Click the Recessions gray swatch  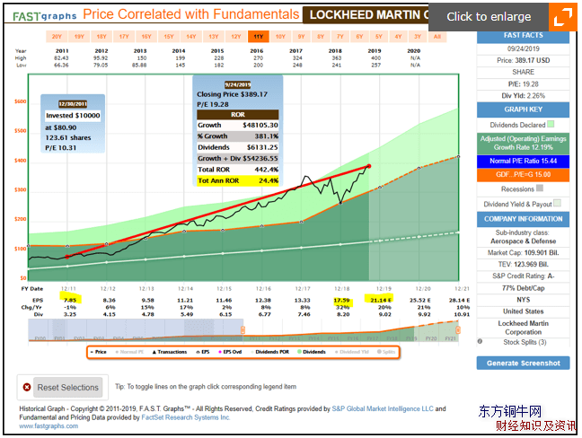click(x=540, y=188)
